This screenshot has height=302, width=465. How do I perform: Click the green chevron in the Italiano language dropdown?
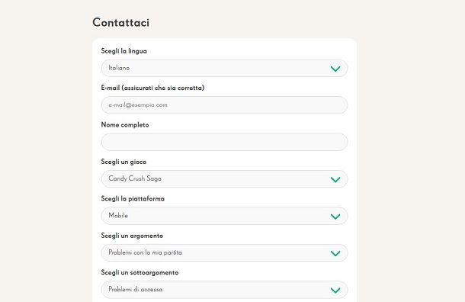point(335,69)
